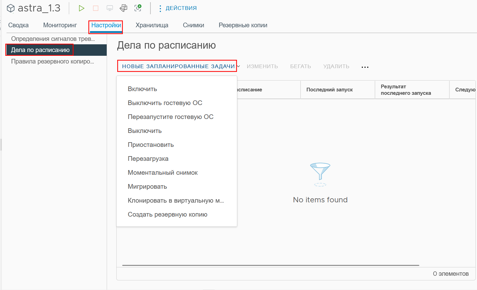Screen dimensions: 477x290
Task: Go to the Снимки tab
Action: pos(194,25)
